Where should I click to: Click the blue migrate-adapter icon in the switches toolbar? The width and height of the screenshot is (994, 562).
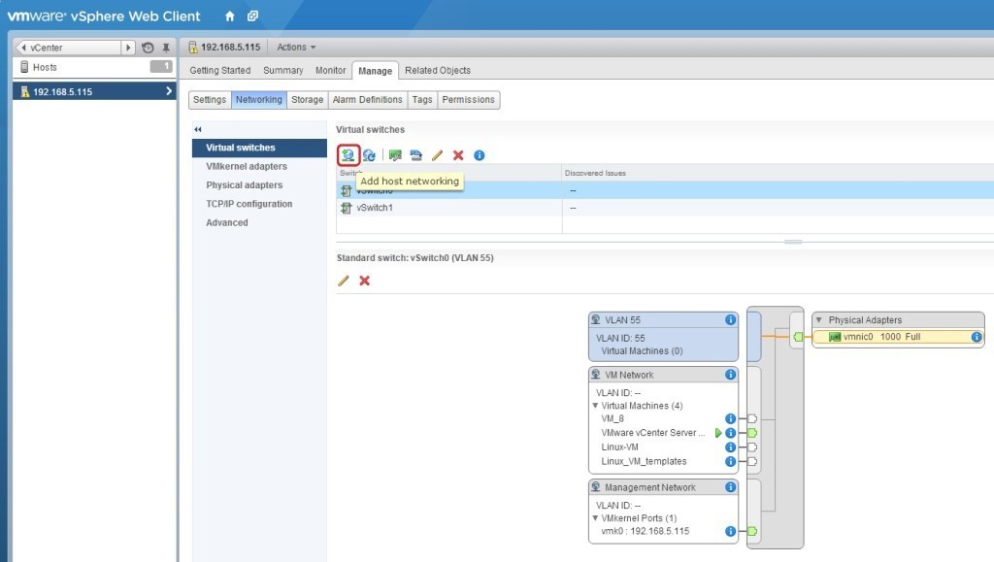pos(415,155)
